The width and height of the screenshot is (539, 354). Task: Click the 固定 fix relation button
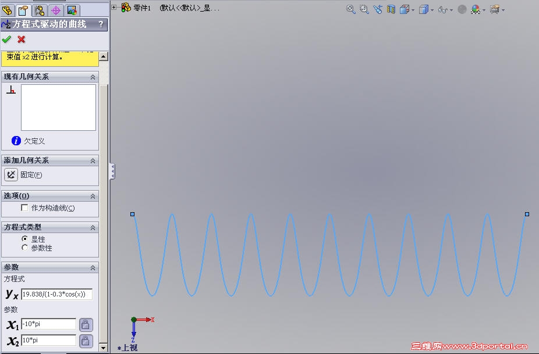click(x=11, y=175)
